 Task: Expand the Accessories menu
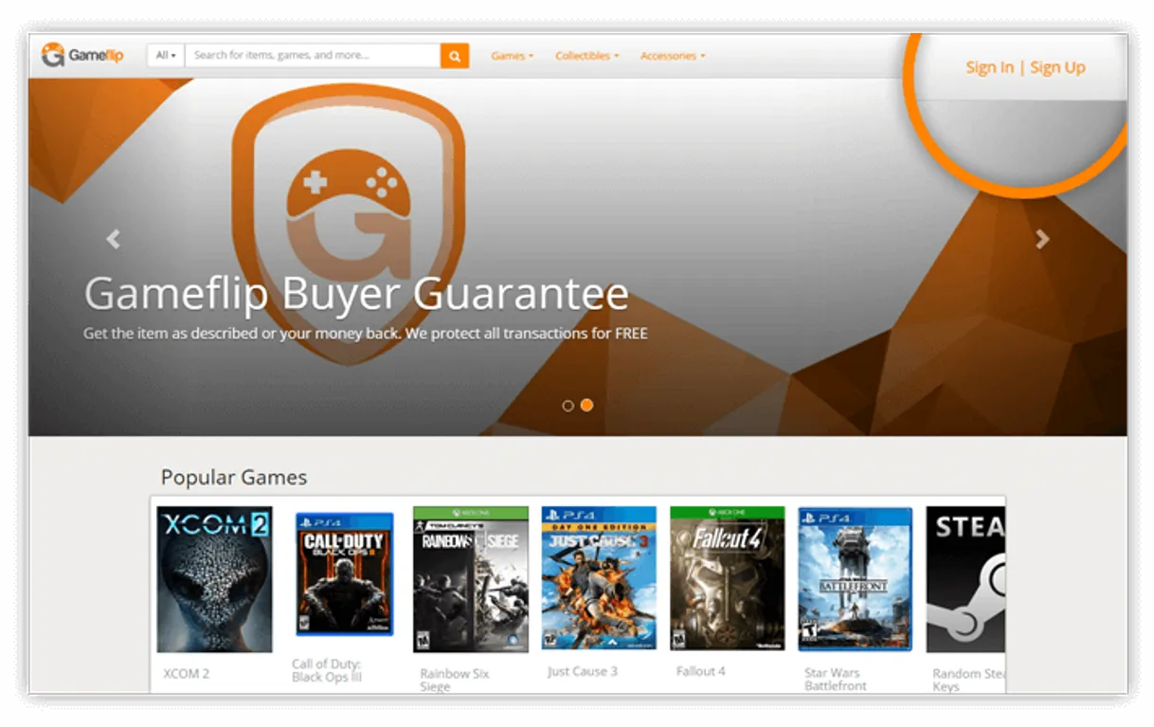673,56
